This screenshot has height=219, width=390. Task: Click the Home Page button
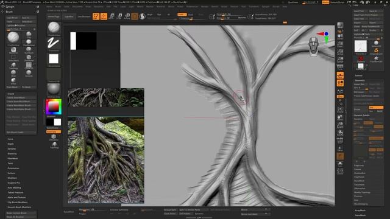54,16
